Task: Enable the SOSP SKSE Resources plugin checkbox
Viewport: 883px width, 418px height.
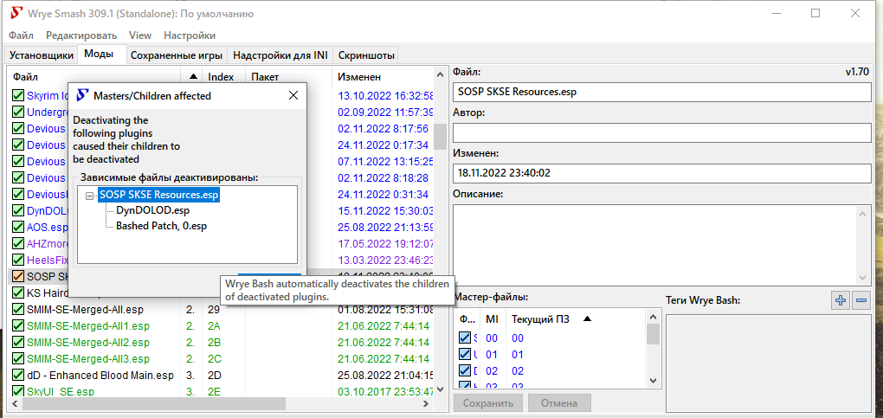Action: tap(18, 277)
